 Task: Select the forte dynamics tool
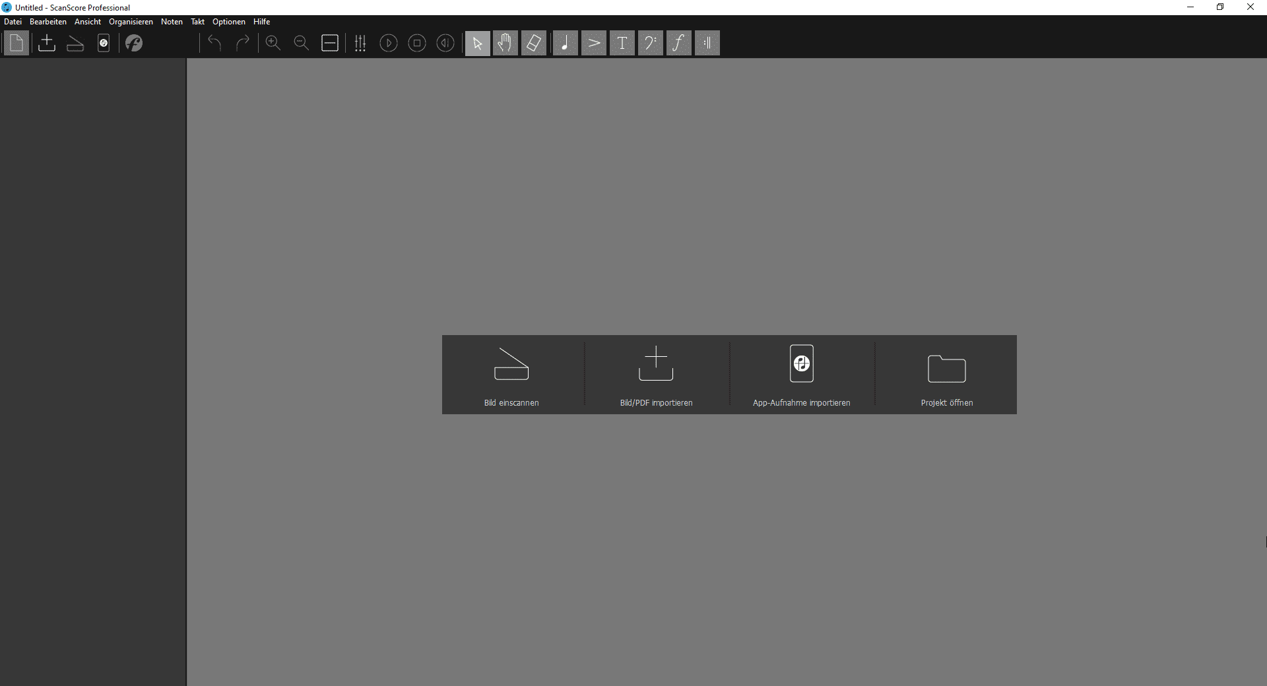coord(679,44)
